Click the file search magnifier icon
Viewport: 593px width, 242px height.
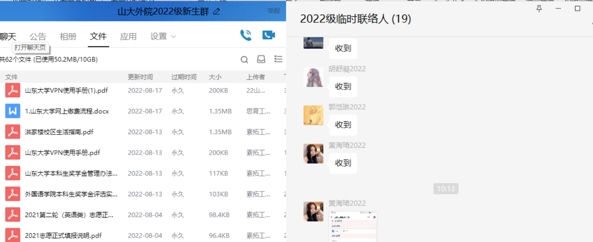244,60
